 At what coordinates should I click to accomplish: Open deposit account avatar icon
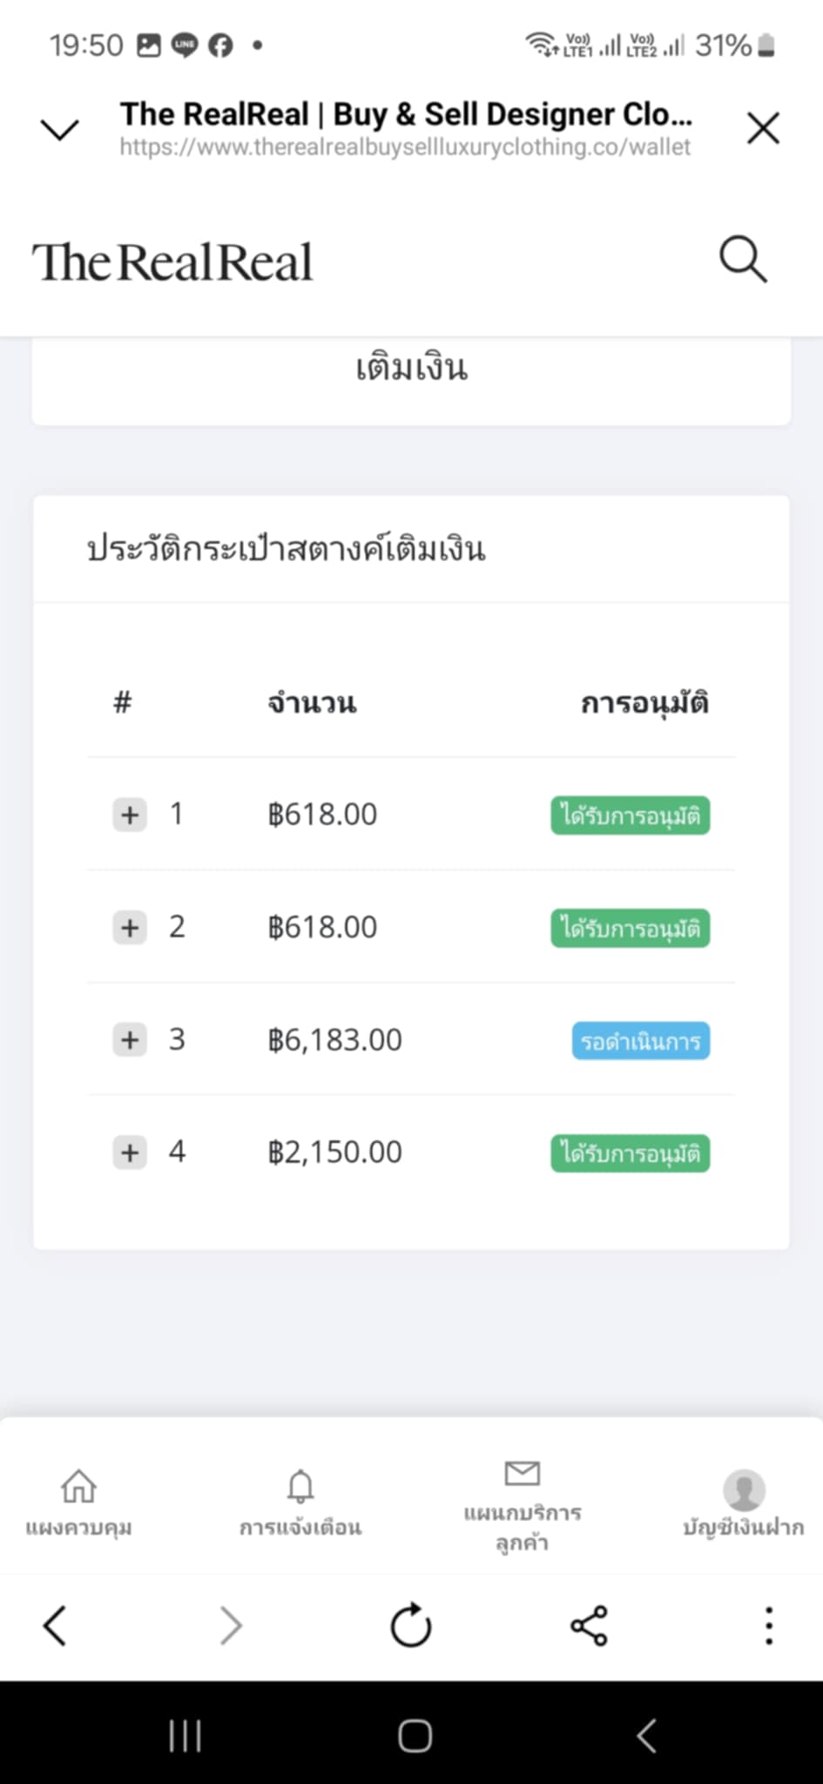point(744,1490)
